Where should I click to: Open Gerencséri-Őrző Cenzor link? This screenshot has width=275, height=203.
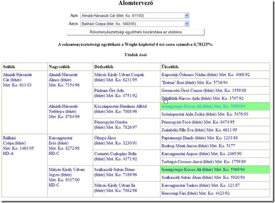(x=204, y=91)
